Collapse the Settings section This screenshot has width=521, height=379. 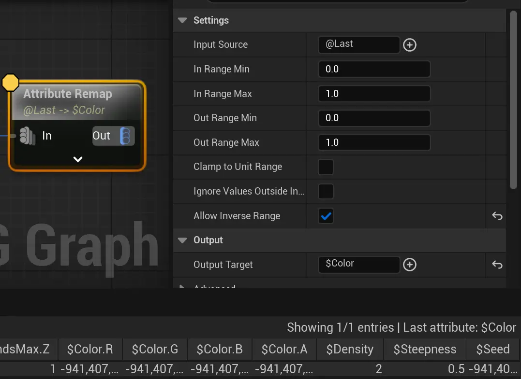(x=182, y=20)
